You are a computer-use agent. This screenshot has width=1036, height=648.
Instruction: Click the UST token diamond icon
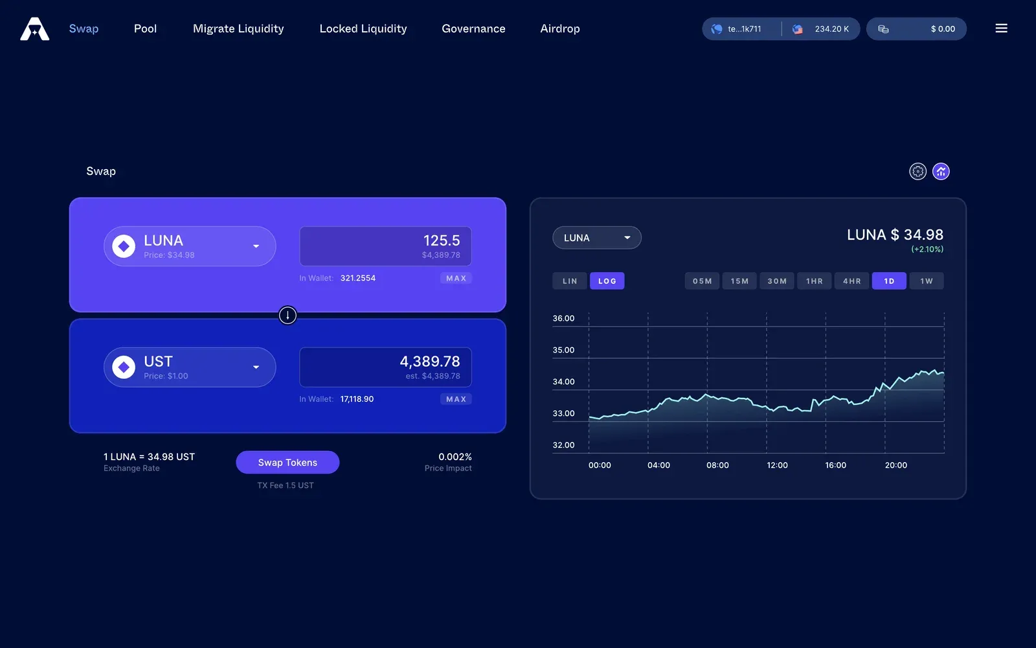[124, 367]
